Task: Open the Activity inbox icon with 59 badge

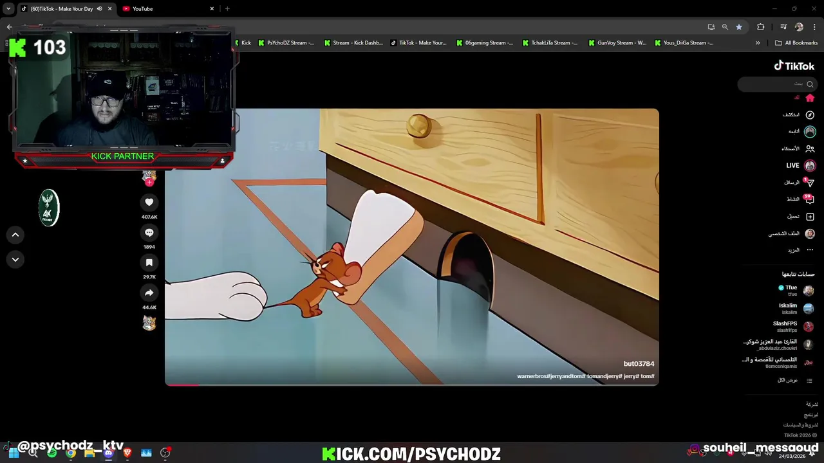Action: tap(810, 199)
